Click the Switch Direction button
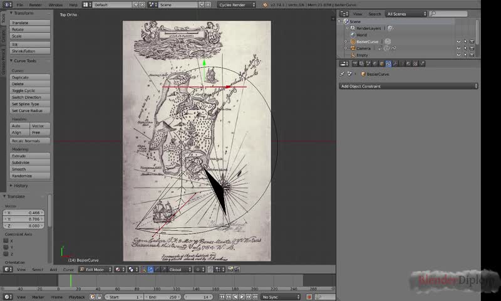 29,97
